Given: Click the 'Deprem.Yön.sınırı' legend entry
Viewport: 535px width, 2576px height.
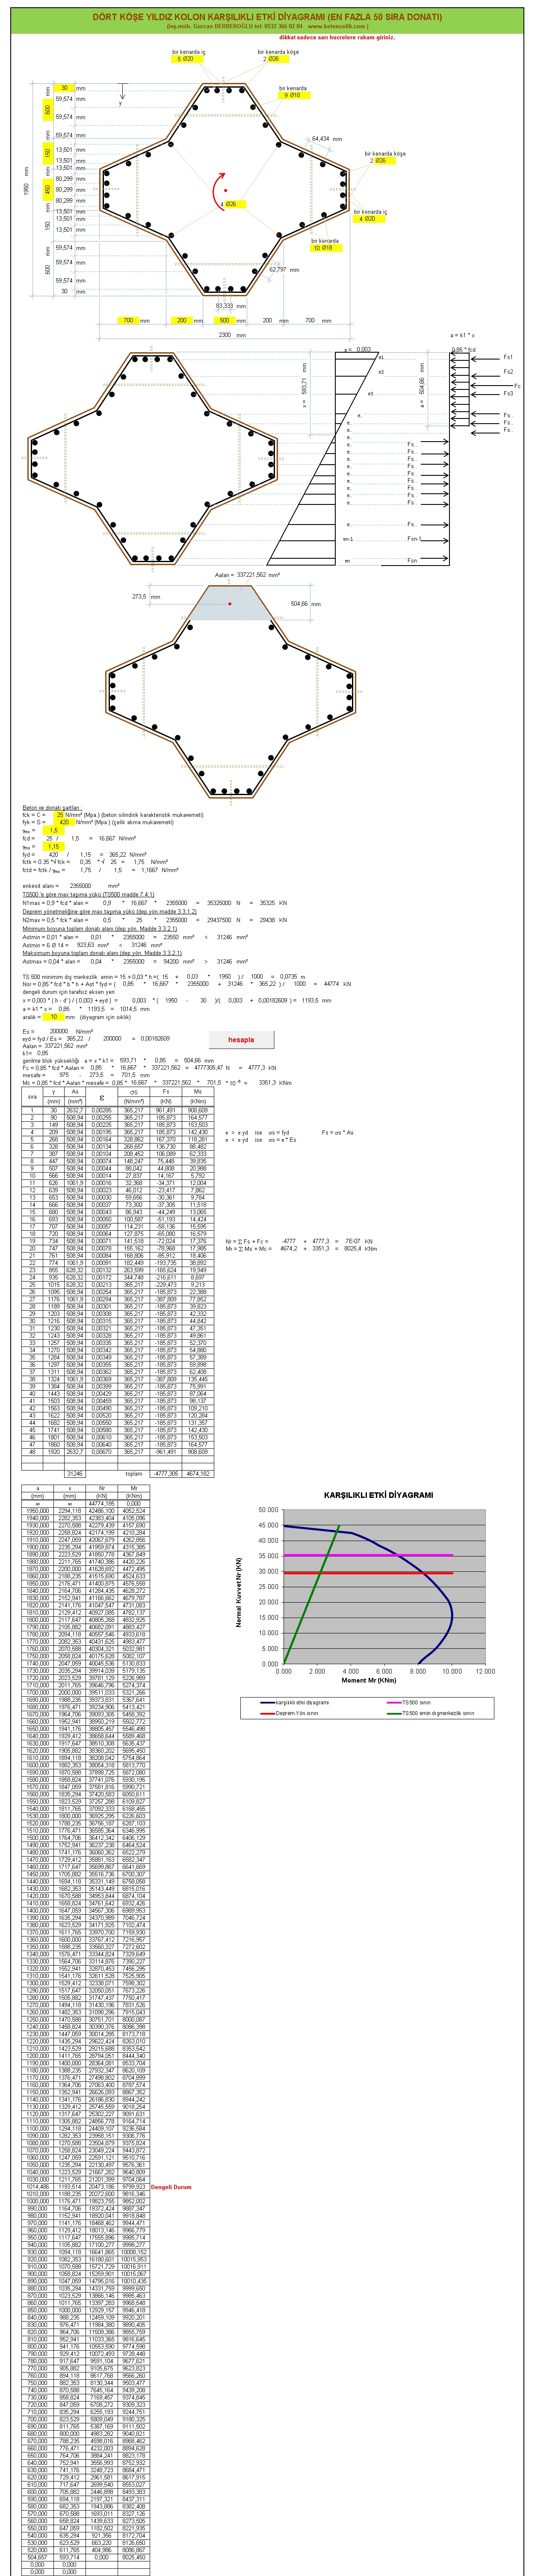Looking at the screenshot, I should [296, 1713].
